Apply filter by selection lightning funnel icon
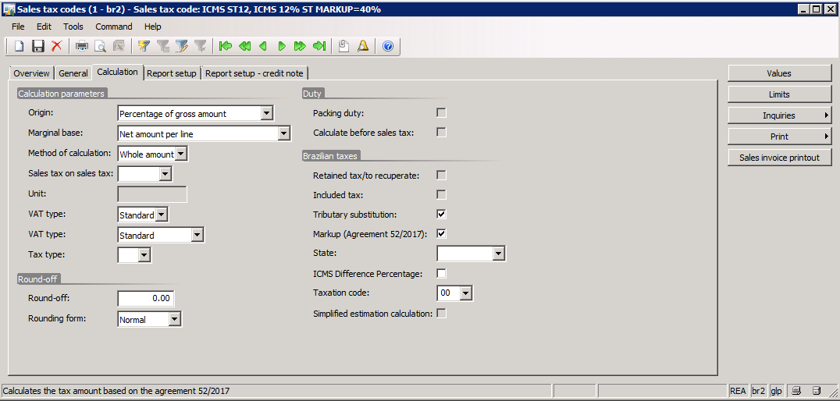Viewport: 840px width, 401px height. (x=143, y=47)
